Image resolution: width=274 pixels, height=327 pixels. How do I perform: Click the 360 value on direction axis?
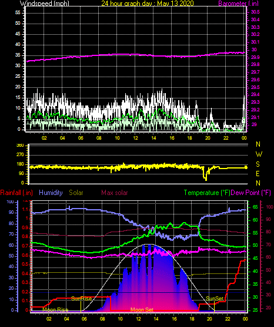point(20,146)
